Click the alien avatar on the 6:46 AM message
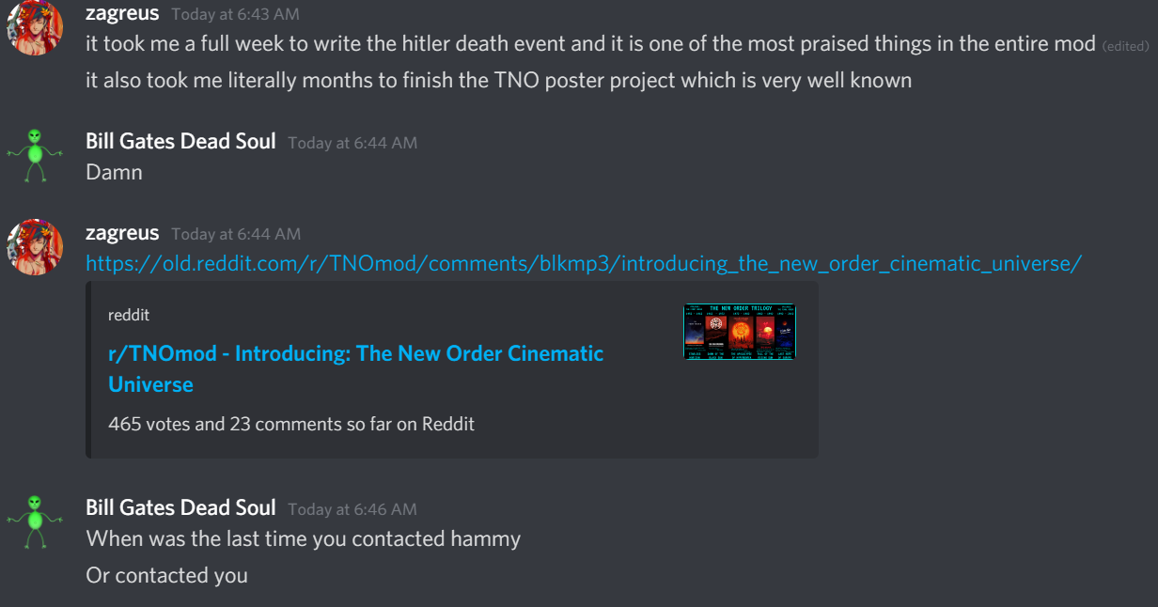Image resolution: width=1158 pixels, height=607 pixels. click(x=35, y=522)
